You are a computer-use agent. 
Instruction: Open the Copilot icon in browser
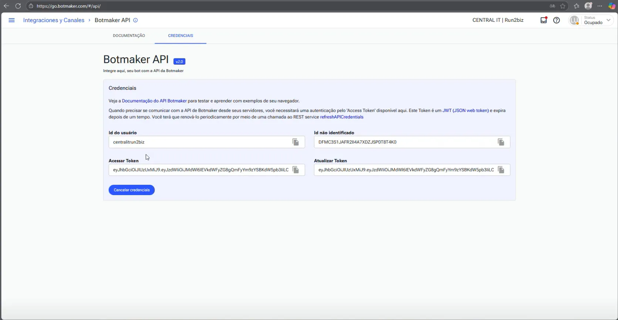coord(612,6)
